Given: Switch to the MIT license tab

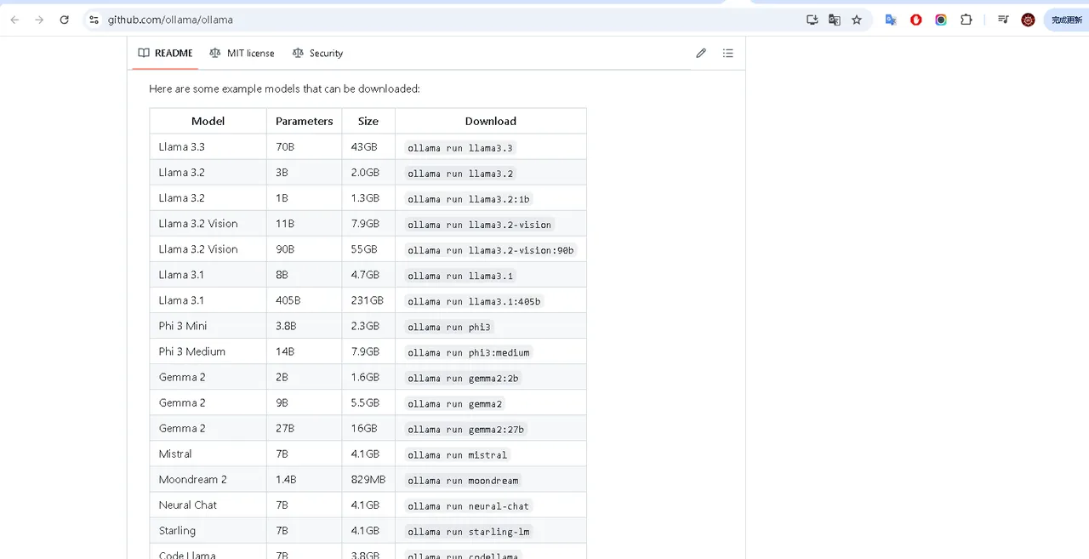Looking at the screenshot, I should 242,53.
